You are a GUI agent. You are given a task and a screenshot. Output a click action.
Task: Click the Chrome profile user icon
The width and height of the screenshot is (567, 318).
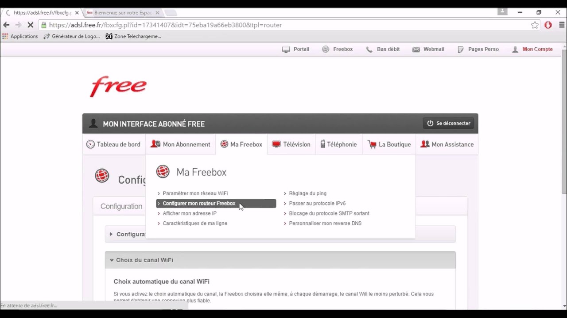point(502,12)
